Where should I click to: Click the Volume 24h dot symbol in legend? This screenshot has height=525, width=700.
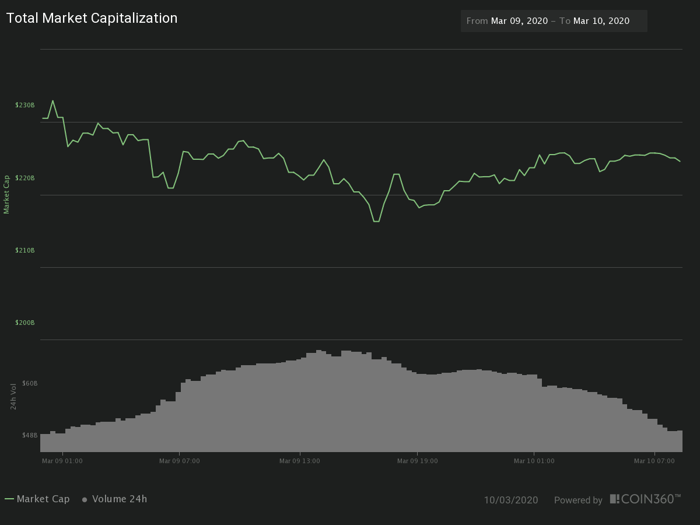click(x=84, y=499)
